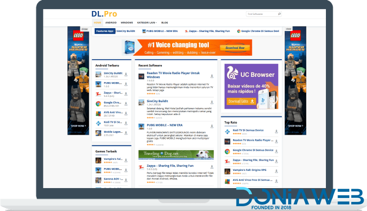Viewport: 367px width, 211px height.
Task: Download AVG Anti Virus from Top Rate list
Action: 276,181
